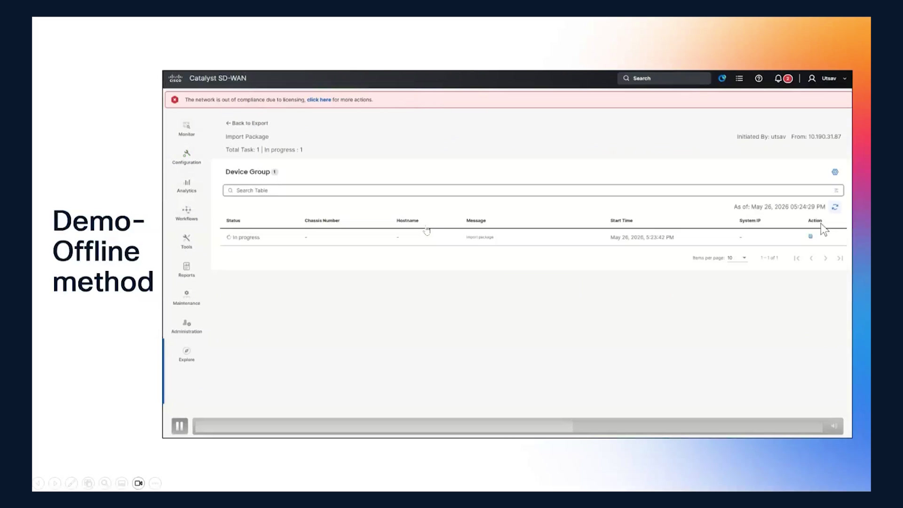This screenshot has height=508, width=903.
Task: Expand the Utsav user menu
Action: pyautogui.click(x=828, y=79)
